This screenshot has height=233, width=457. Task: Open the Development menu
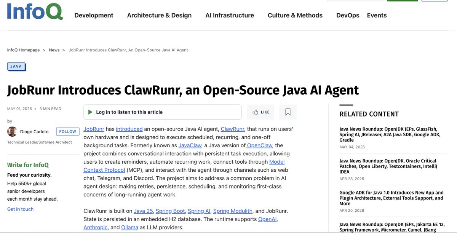[x=94, y=15]
